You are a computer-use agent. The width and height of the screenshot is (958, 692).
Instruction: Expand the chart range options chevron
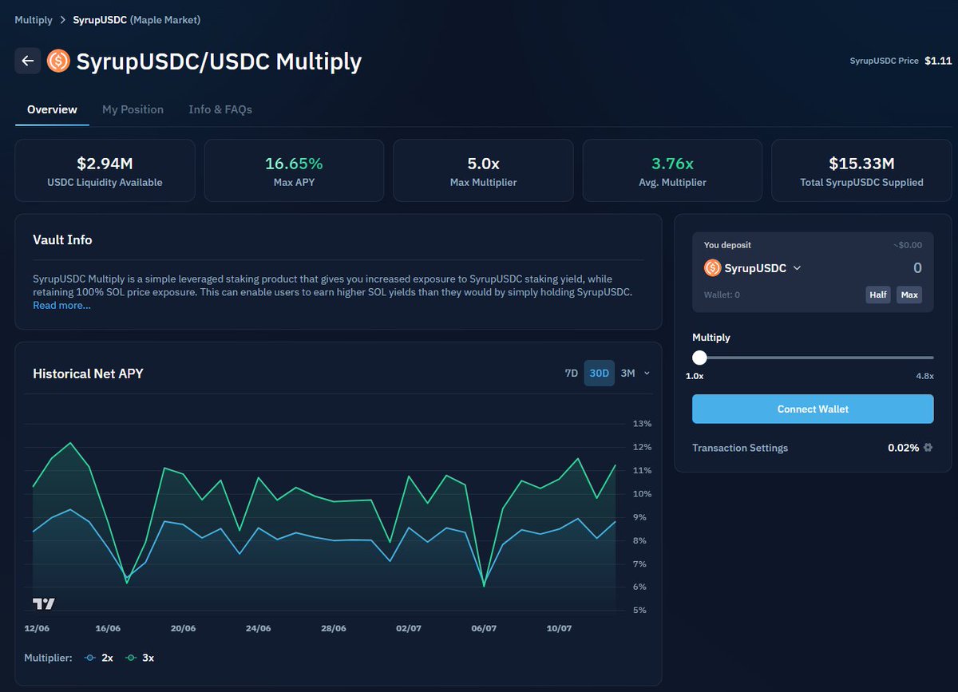(x=647, y=374)
